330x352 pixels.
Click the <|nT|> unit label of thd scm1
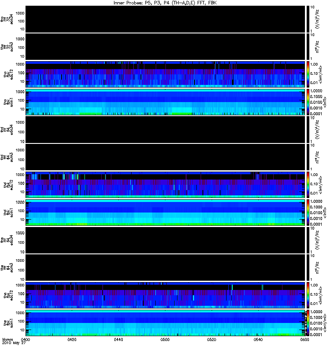[x=325, y=213]
